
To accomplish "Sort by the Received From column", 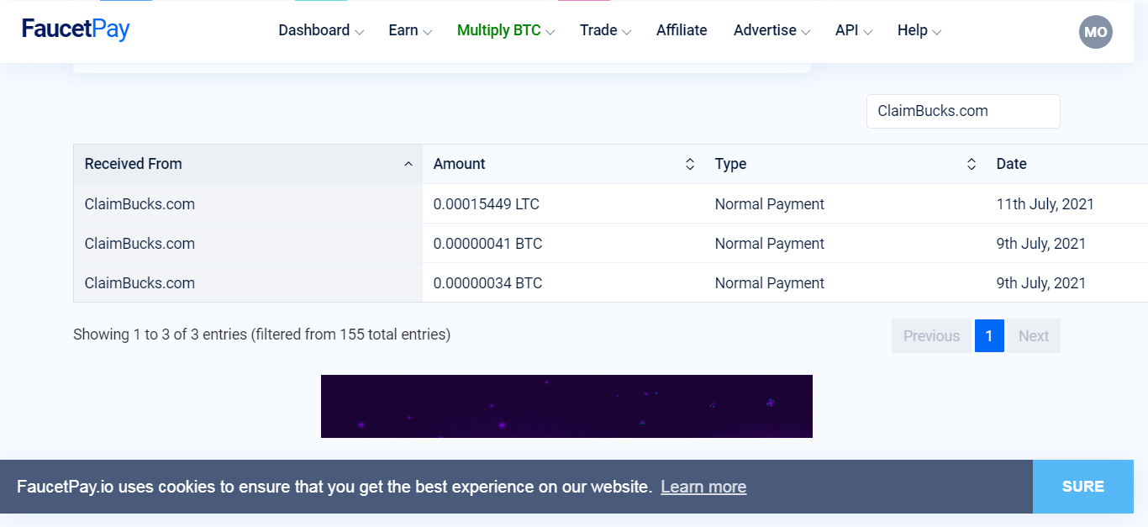I will click(248, 164).
